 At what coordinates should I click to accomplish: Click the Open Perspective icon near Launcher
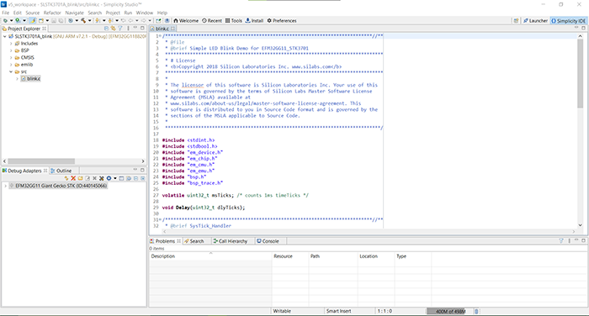[516, 21]
